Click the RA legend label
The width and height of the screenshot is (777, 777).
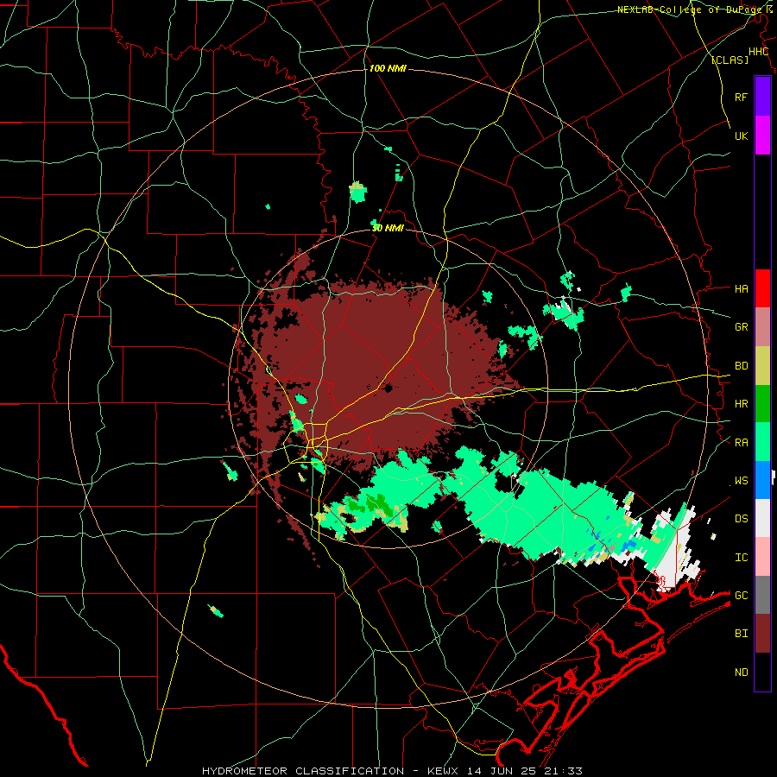pos(741,443)
